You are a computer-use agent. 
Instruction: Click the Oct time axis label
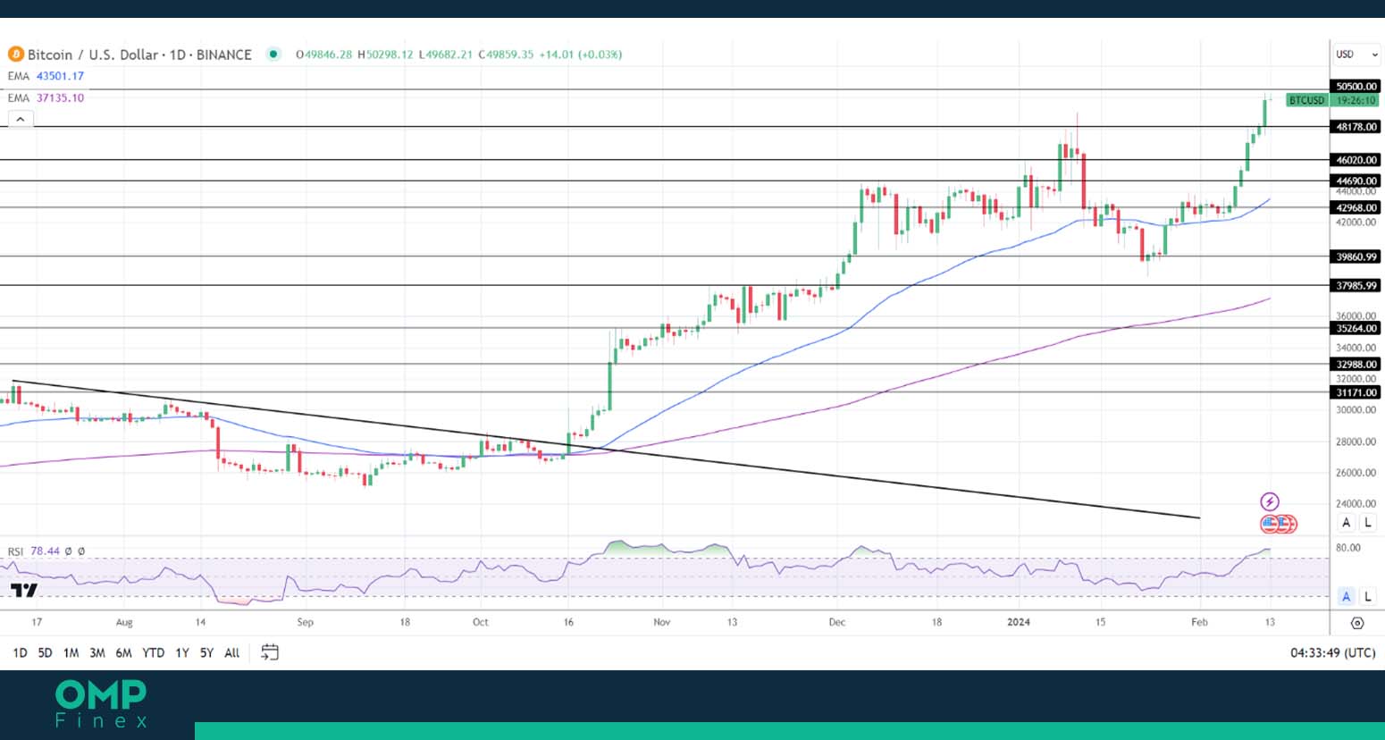click(481, 622)
